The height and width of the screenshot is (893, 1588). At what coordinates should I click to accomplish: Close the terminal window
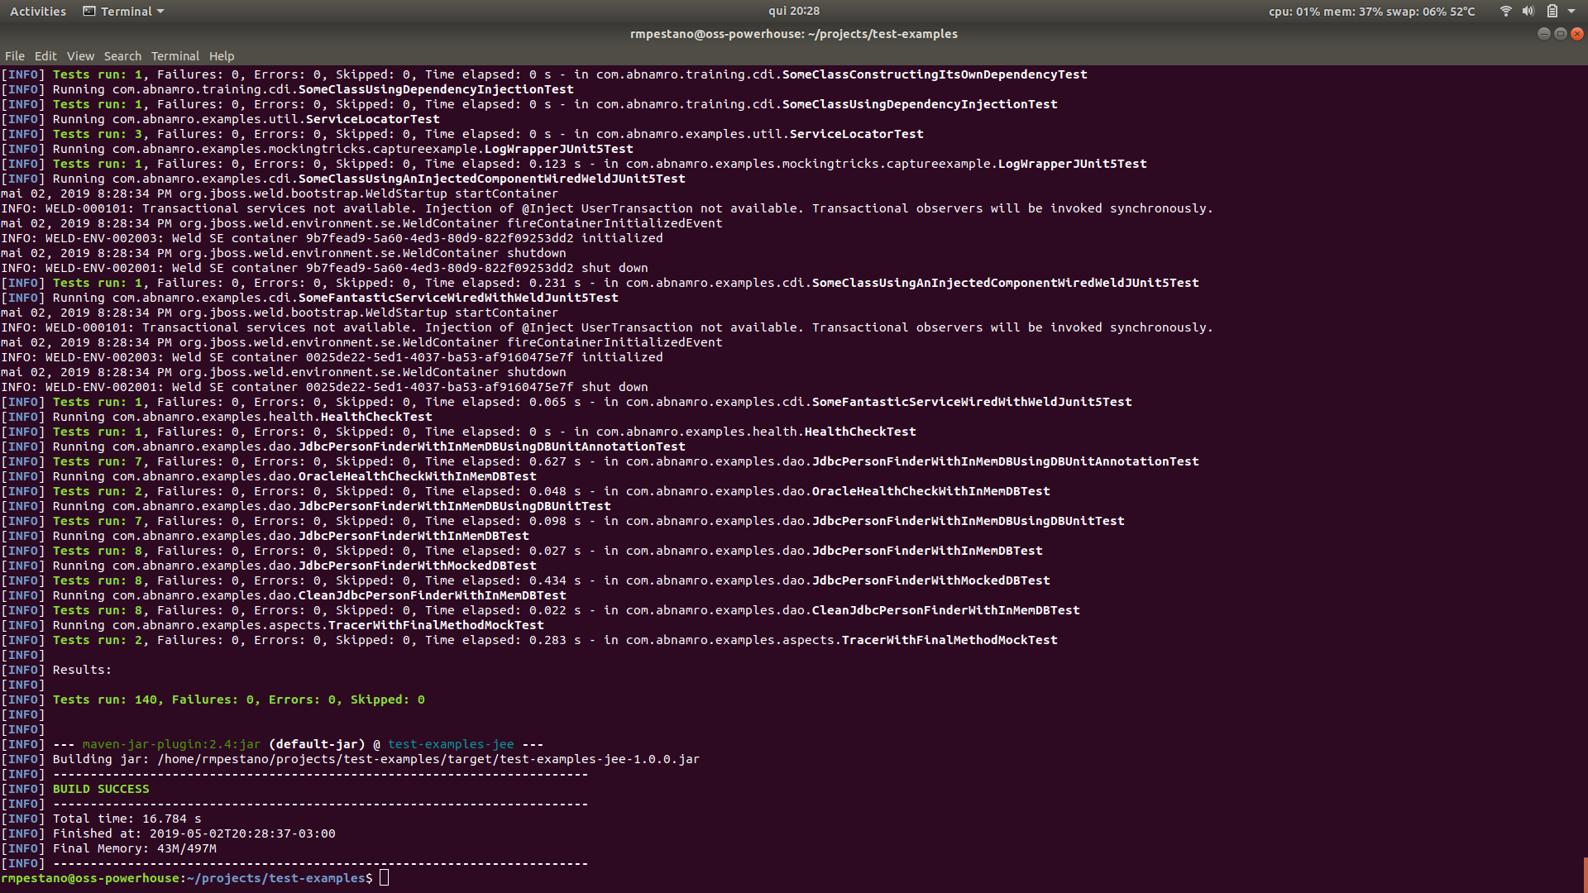click(1576, 33)
